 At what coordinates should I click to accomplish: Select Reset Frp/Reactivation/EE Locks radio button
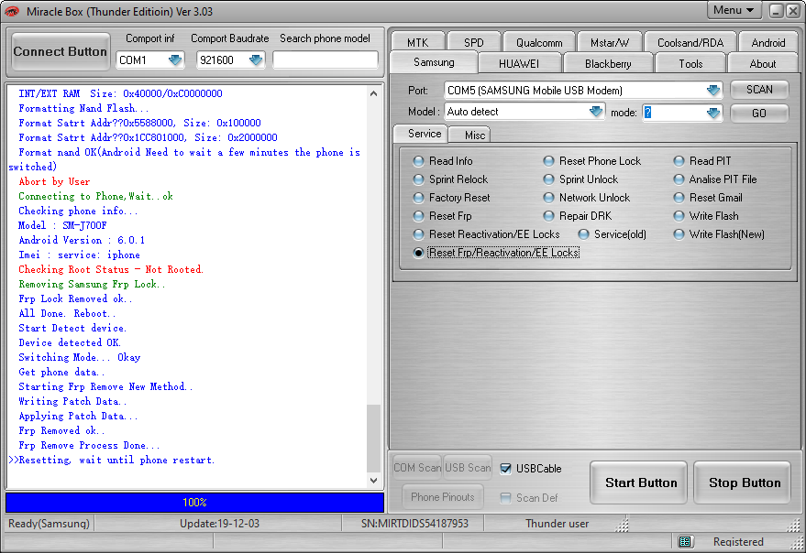pos(418,253)
